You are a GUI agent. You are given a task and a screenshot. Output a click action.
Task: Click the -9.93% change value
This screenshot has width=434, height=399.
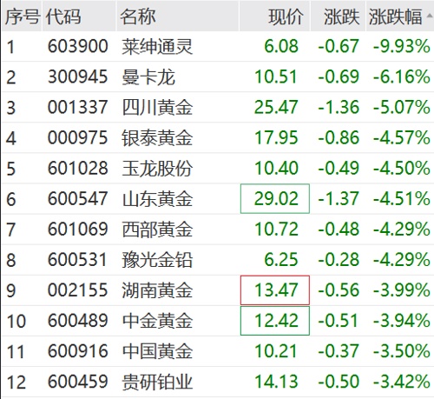(x=402, y=47)
